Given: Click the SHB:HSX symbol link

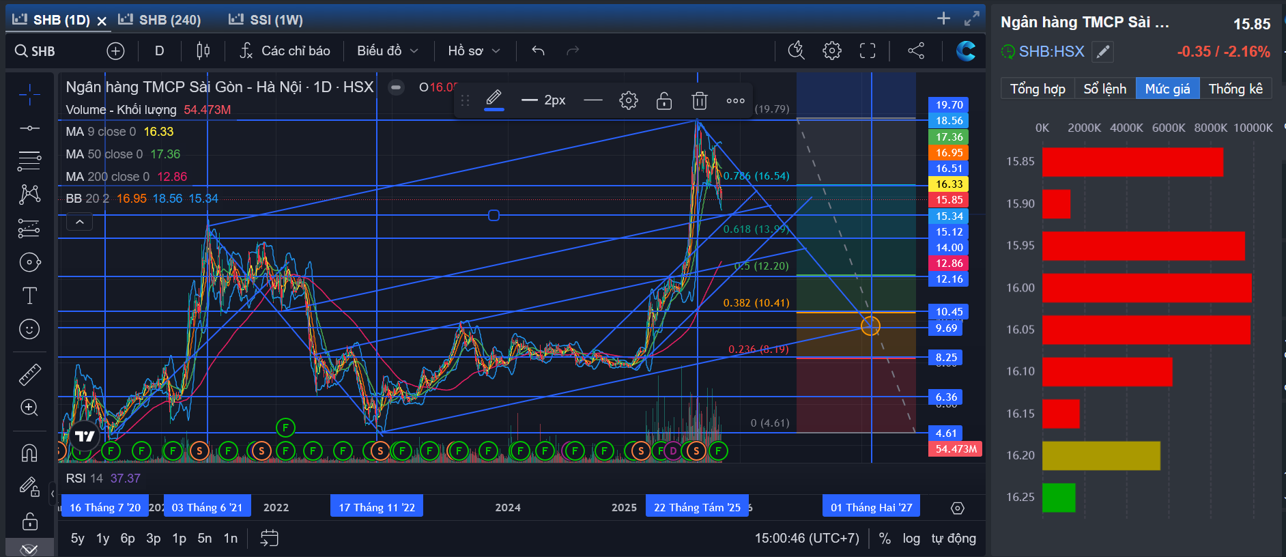Looking at the screenshot, I should (1052, 51).
